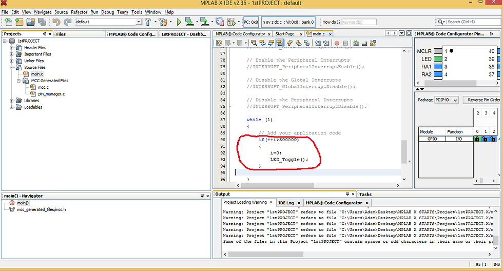Open 1stPROJECT - Dashboard tab
This screenshot has width=503, height=271.
[x=184, y=34]
